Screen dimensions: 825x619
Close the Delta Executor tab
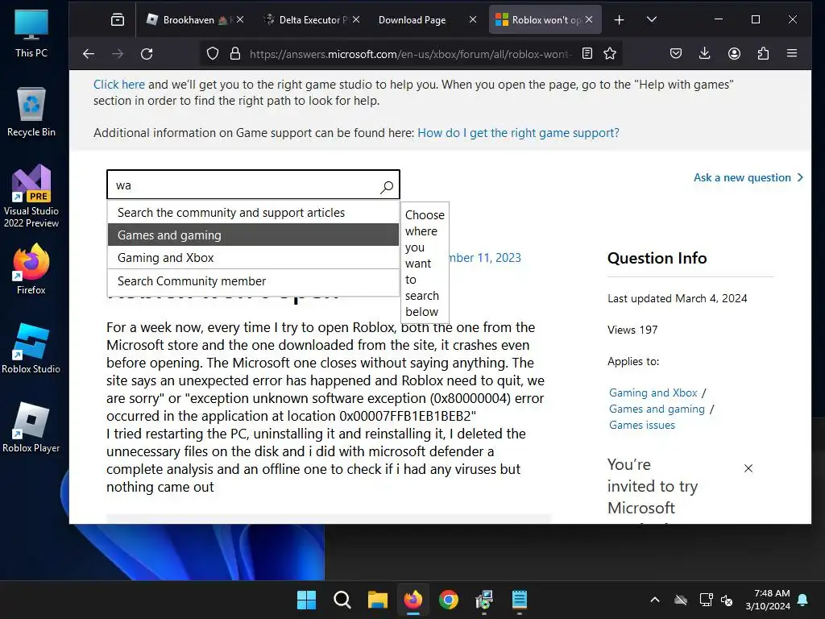(x=356, y=19)
